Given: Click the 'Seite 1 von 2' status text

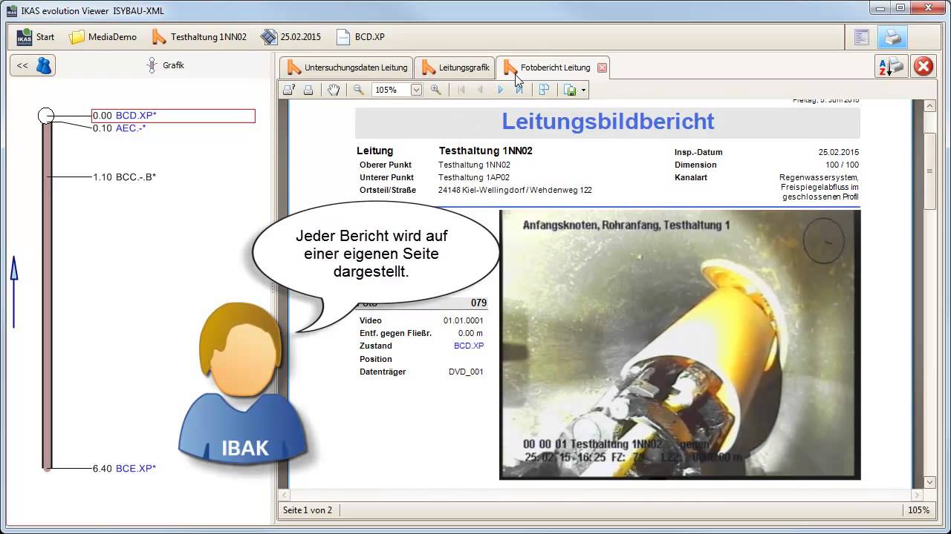Looking at the screenshot, I should [308, 510].
